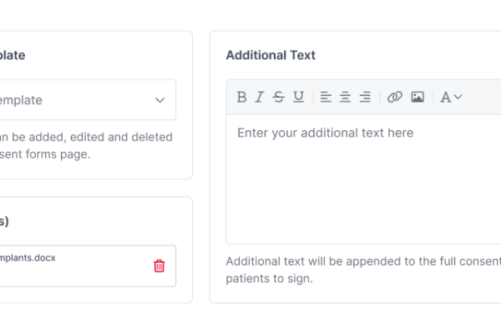Viewport: 501px width, 334px height.
Task: Click inside the additional text editor area
Action: pos(363,179)
